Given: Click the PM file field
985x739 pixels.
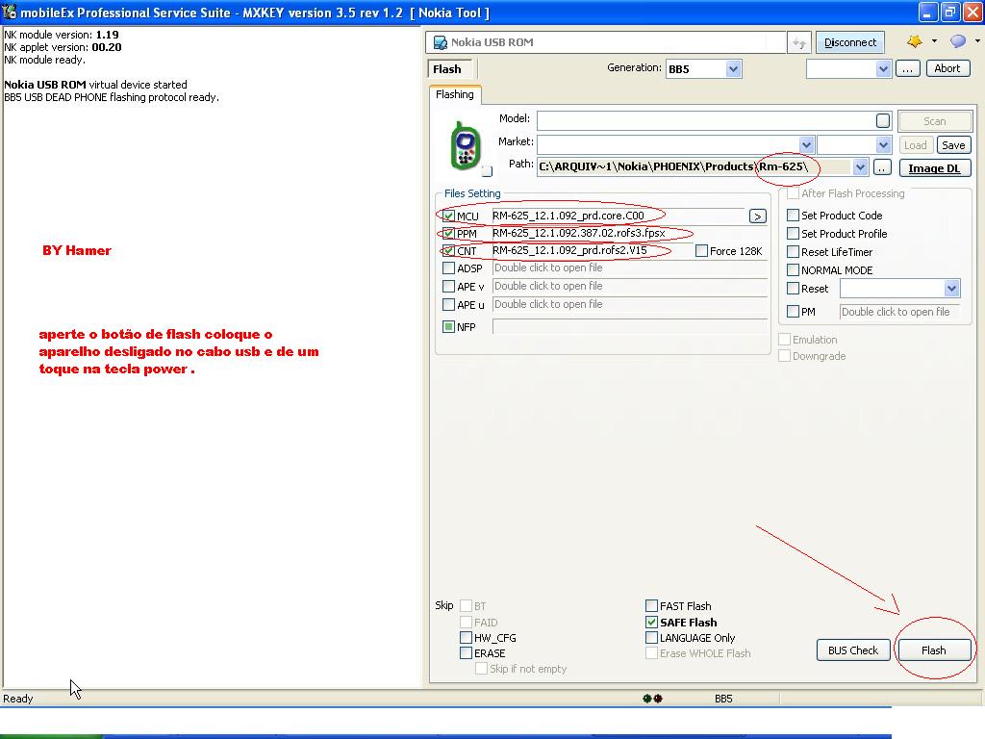Looking at the screenshot, I should [x=899, y=312].
